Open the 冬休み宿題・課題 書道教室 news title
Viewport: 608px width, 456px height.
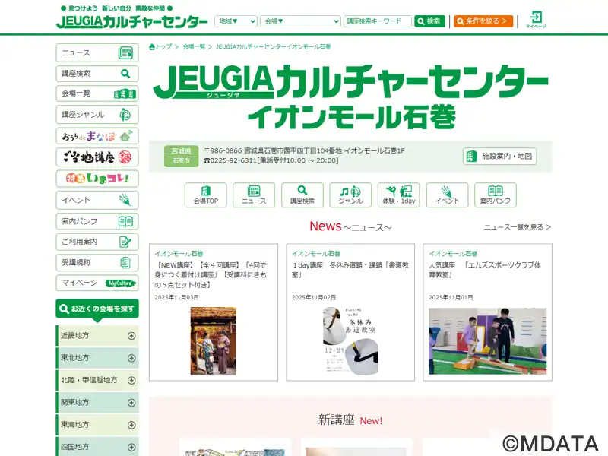point(350,270)
